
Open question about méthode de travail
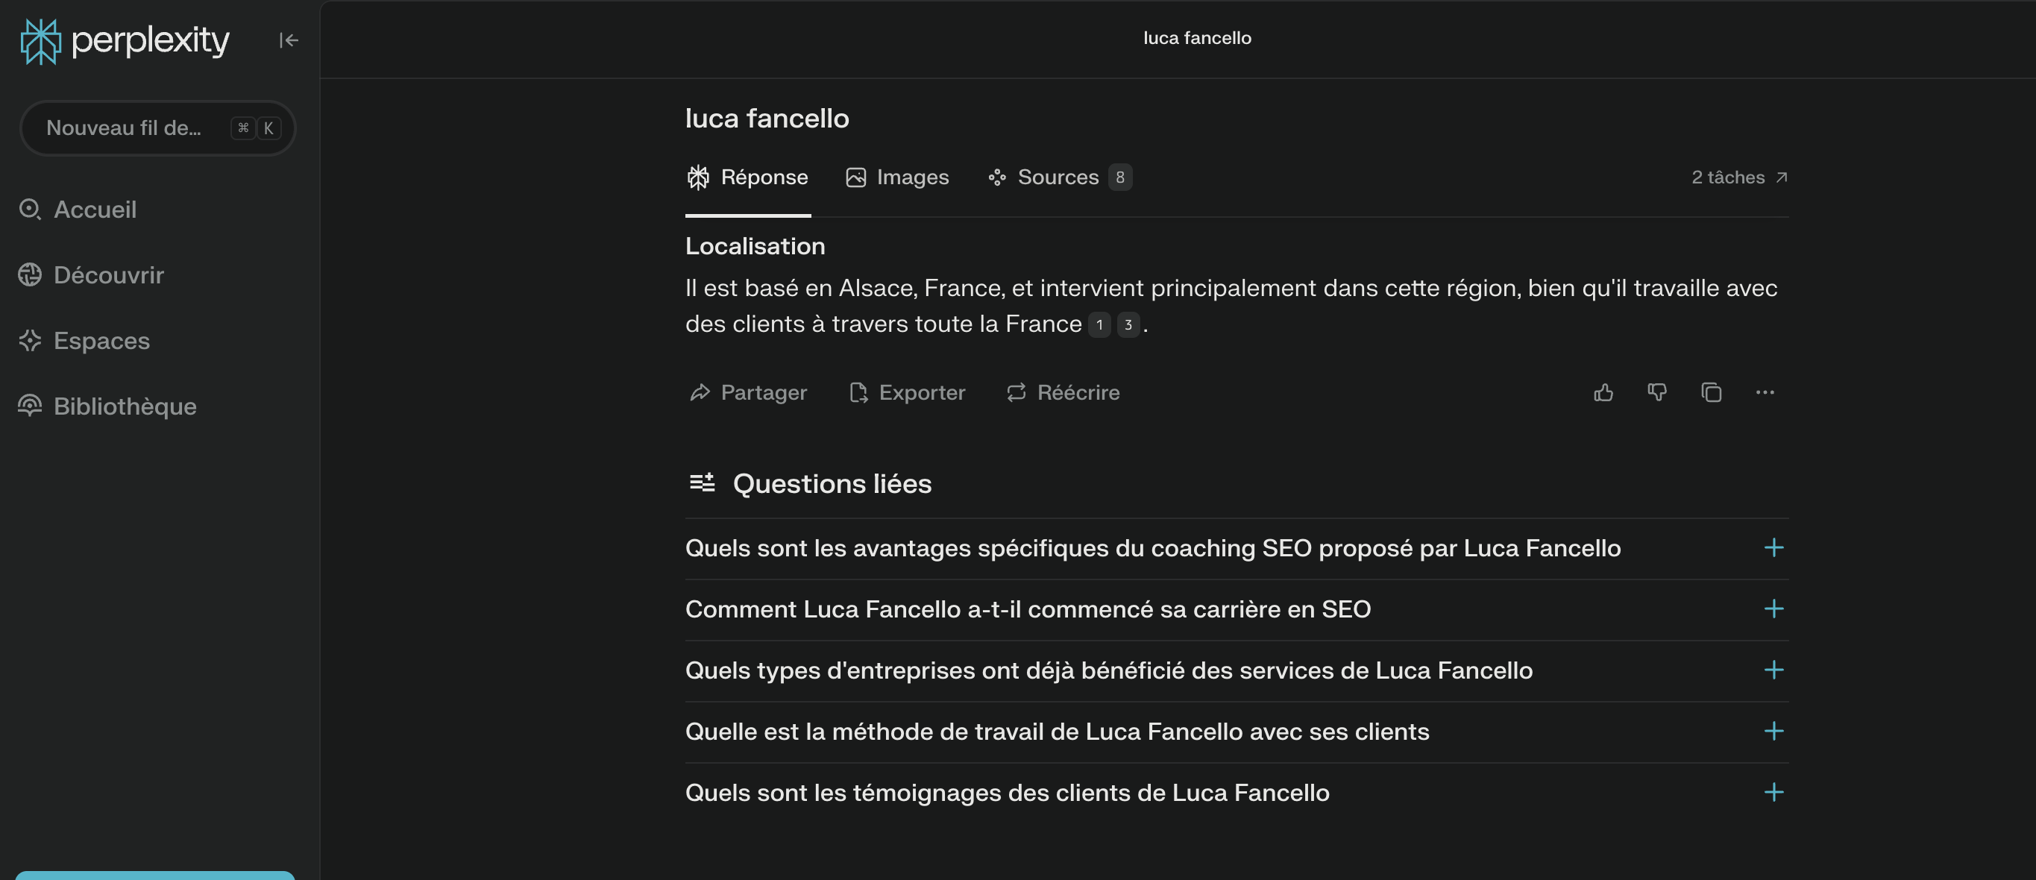click(1237, 732)
